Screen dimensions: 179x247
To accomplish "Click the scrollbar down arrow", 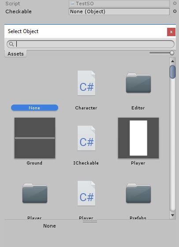I will point(172,215).
